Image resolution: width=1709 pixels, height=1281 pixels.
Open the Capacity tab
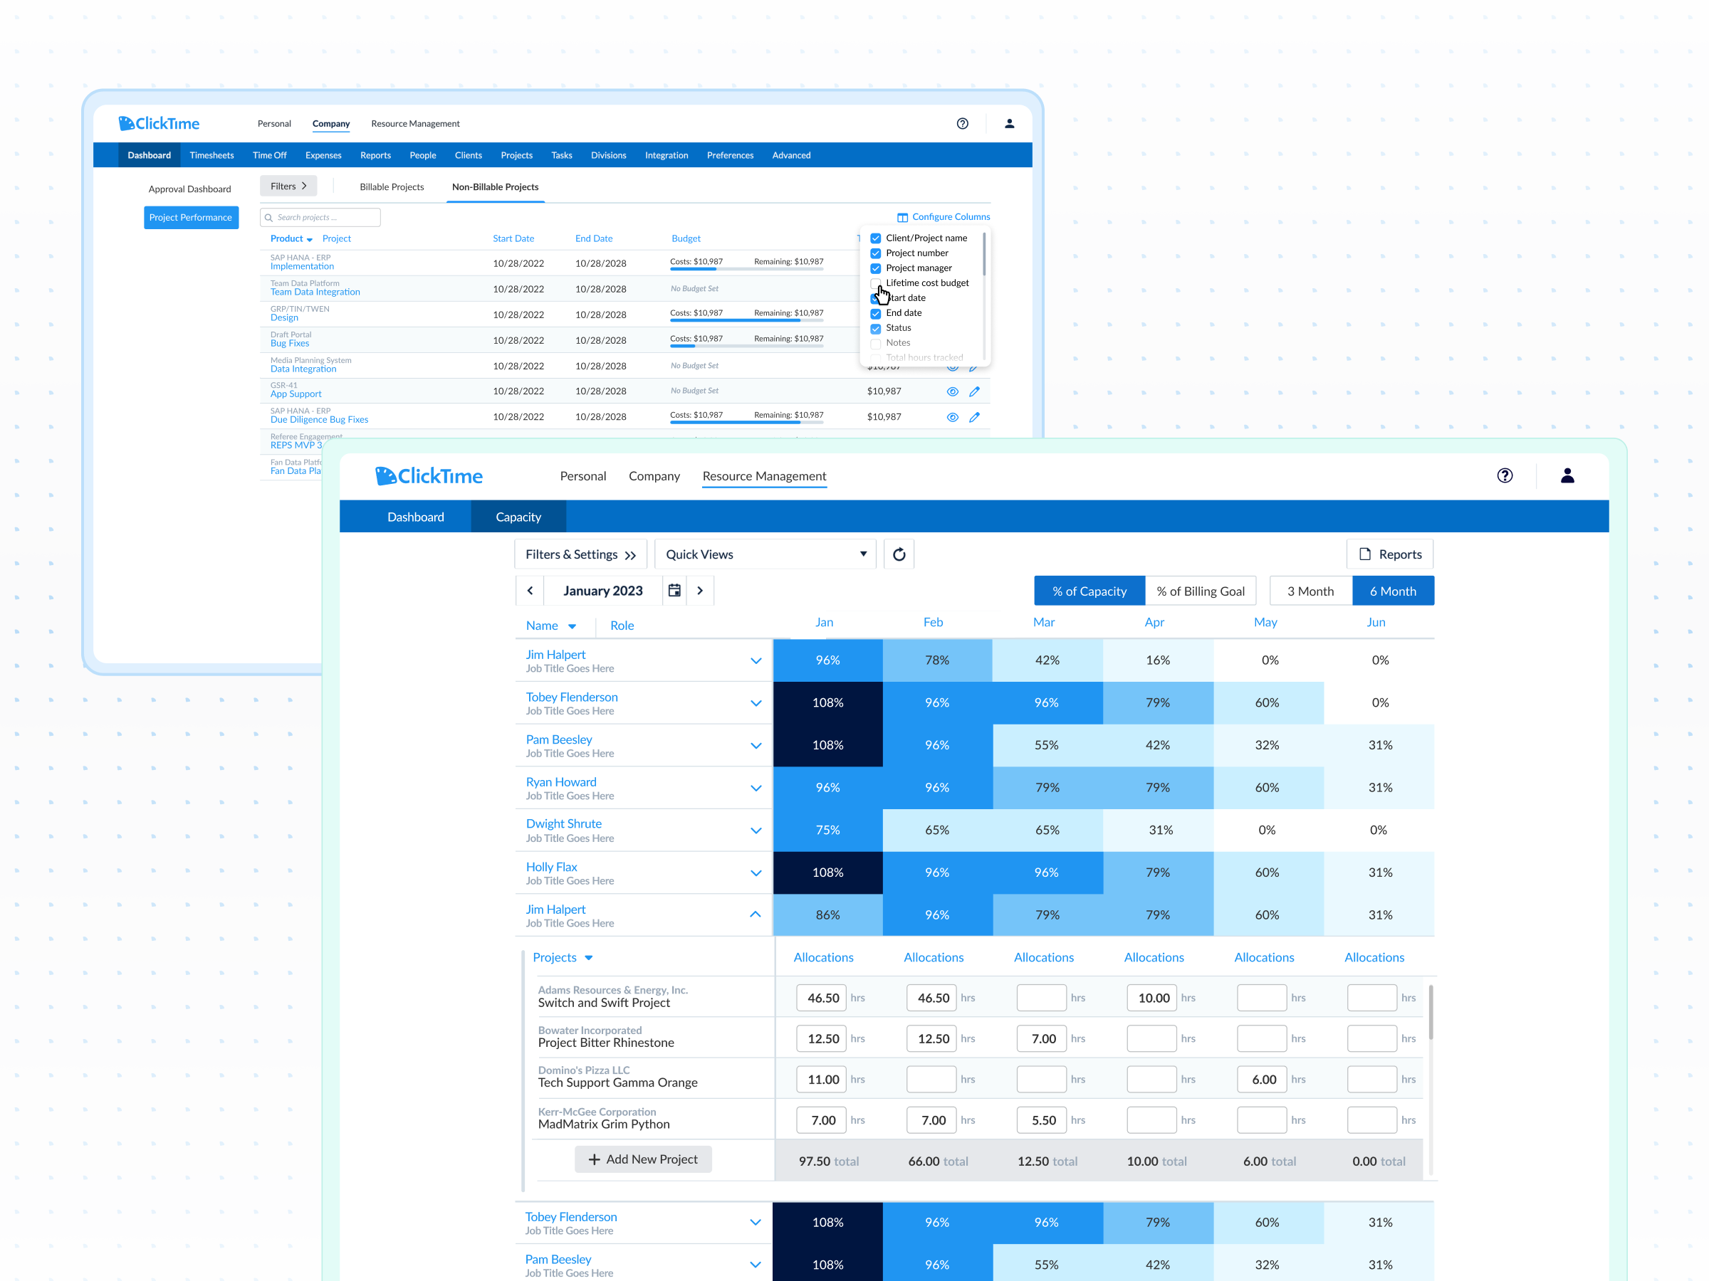(518, 517)
